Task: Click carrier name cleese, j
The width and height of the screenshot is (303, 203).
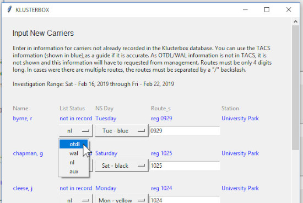Action: [x=23, y=188]
